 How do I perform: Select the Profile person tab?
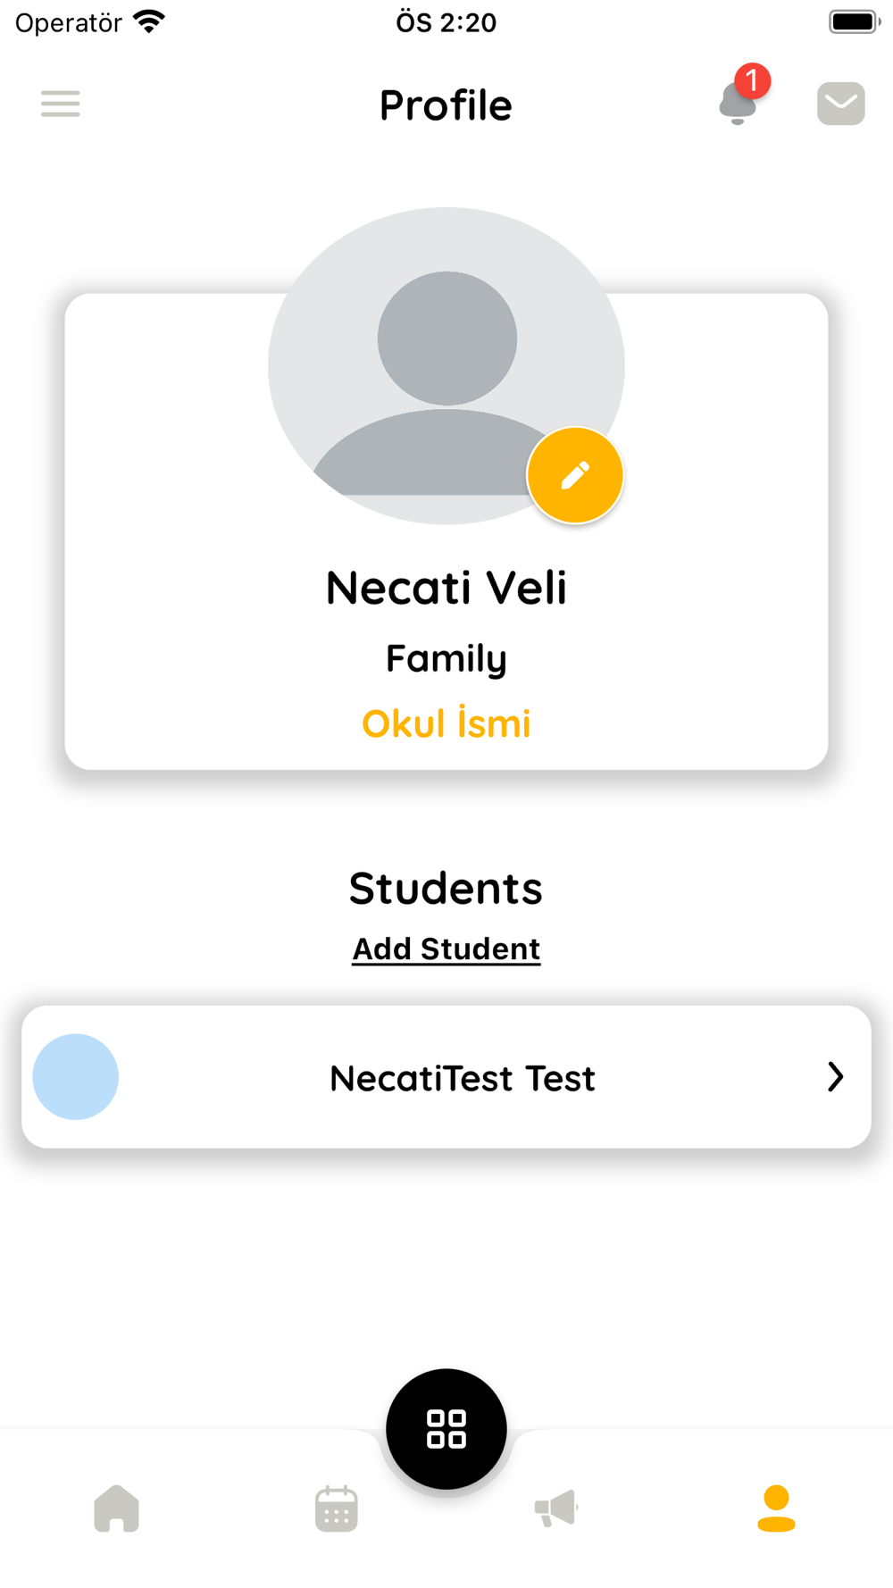coord(776,1509)
